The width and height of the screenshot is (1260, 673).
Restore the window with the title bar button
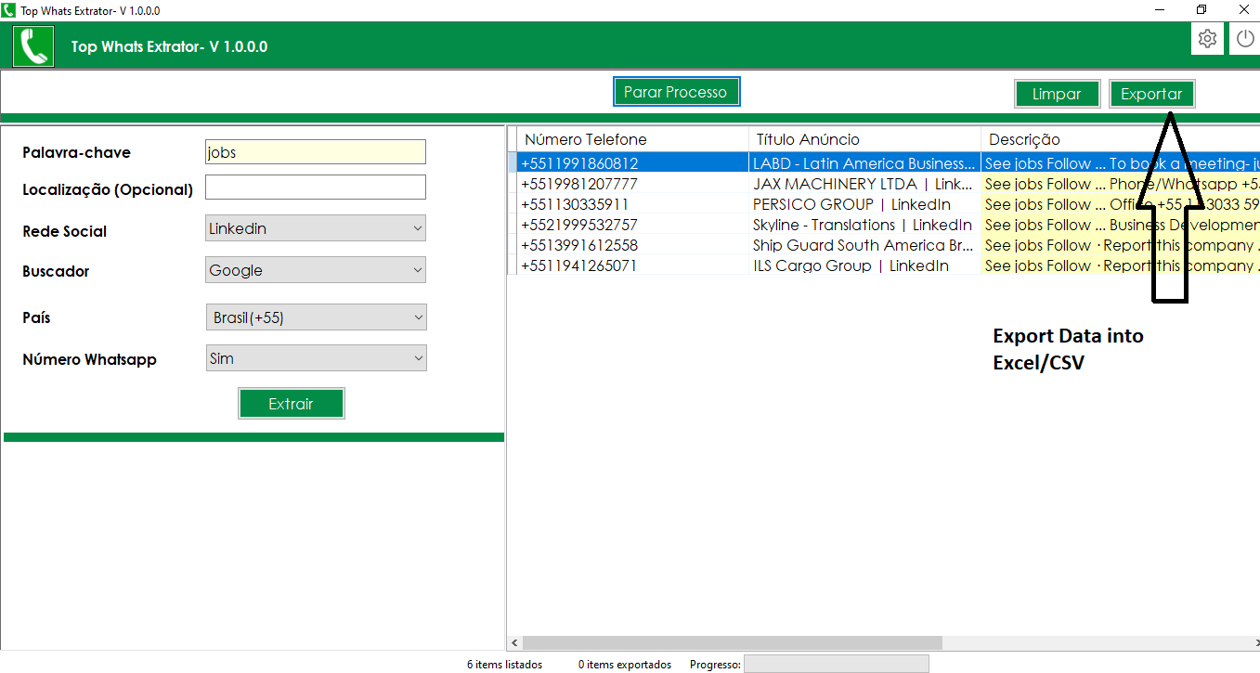[x=1202, y=9]
